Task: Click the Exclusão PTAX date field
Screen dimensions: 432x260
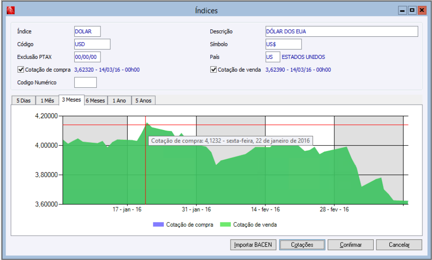Action: (x=87, y=57)
